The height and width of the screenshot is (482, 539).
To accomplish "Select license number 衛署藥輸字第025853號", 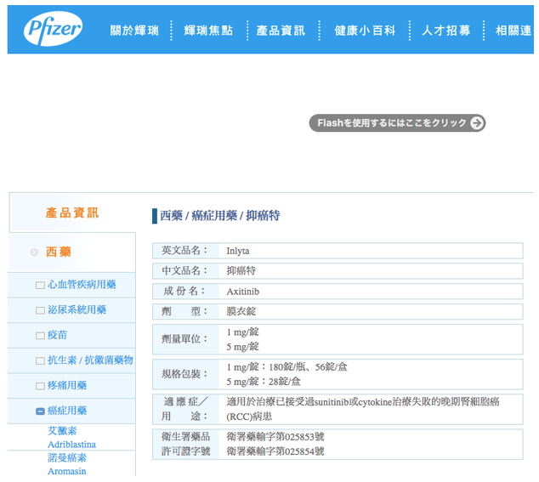I will coord(275,437).
